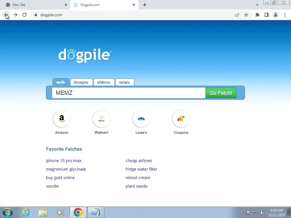Open the Windows Start button
The image size is (291, 218).
pos(8,212)
